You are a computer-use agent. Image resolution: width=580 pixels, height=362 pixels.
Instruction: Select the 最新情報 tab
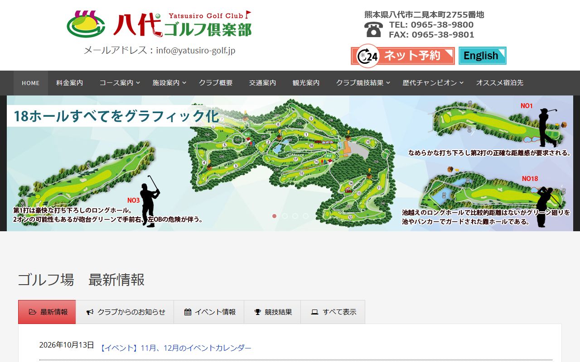point(47,312)
